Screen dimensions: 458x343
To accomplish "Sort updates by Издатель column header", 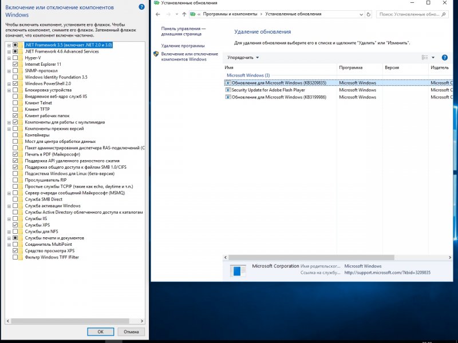I will click(440, 67).
